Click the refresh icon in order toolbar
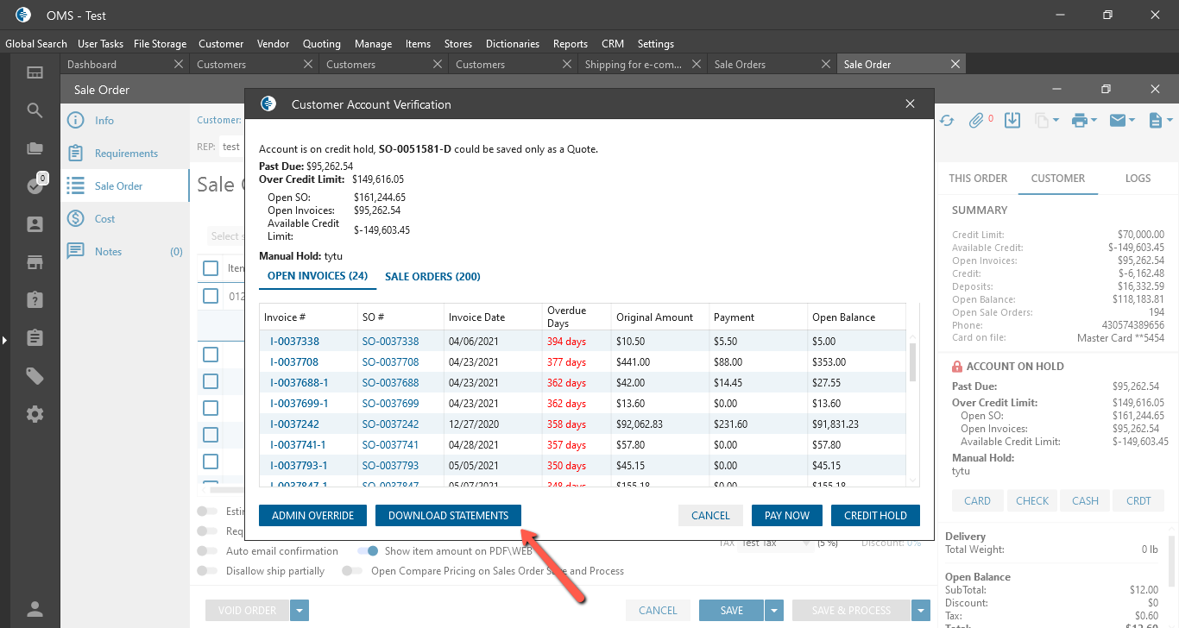Screen dimensions: 1179x628 point(947,121)
